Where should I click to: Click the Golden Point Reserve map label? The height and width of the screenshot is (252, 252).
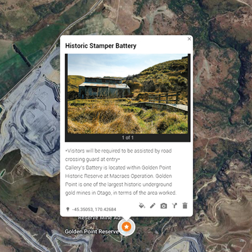coord(91,232)
